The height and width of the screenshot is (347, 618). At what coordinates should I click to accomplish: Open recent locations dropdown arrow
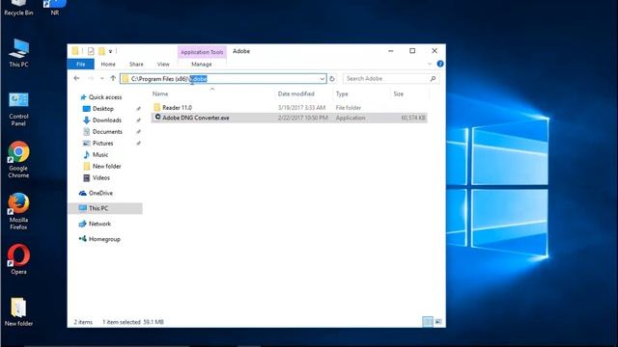pos(102,79)
